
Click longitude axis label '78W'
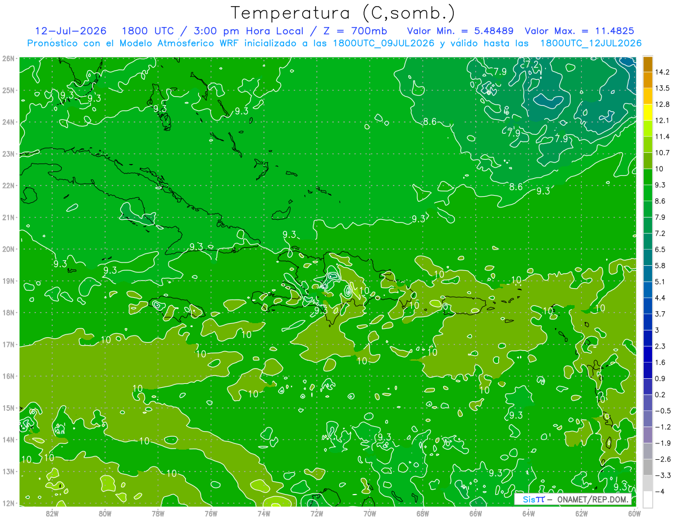158,513
